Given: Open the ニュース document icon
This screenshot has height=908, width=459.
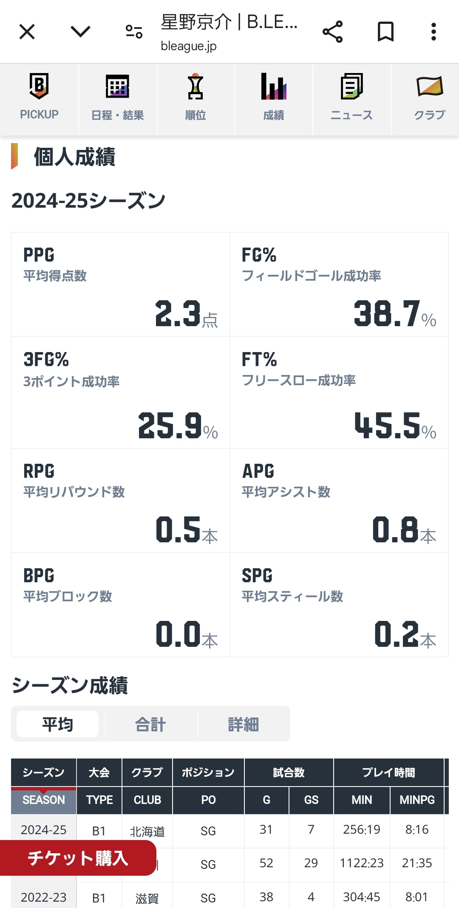Looking at the screenshot, I should pos(352,86).
